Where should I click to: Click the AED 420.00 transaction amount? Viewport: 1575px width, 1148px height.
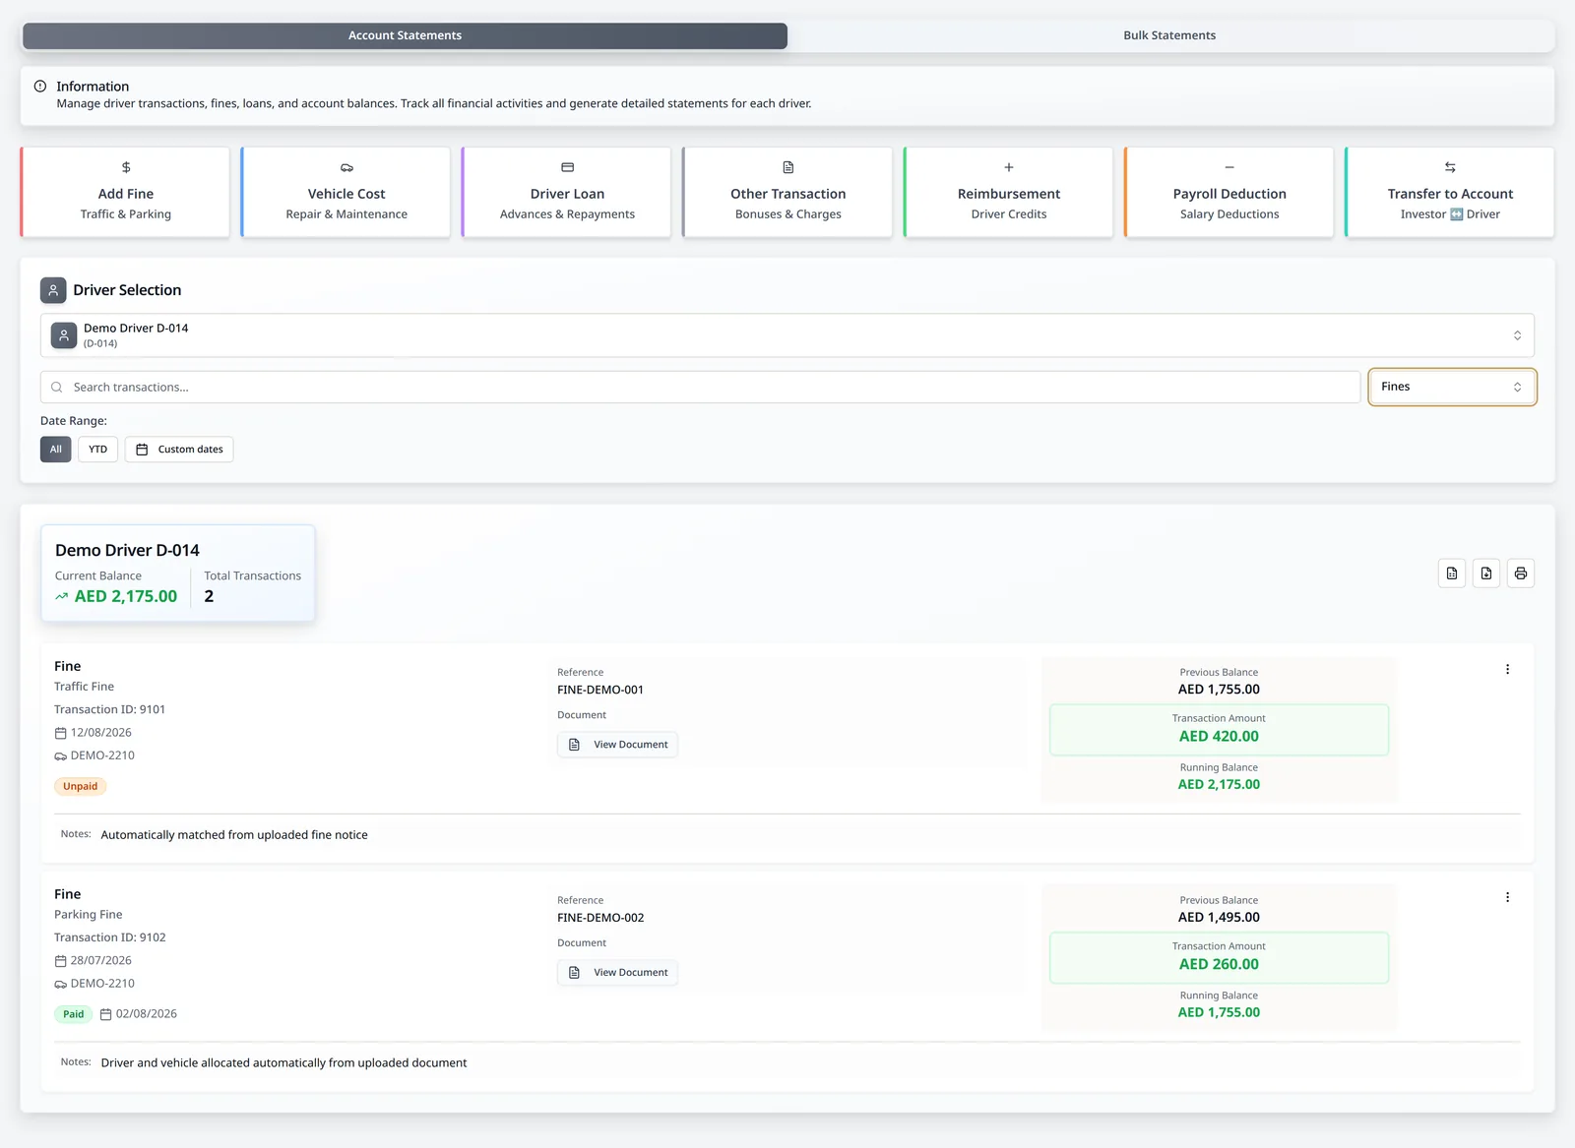(1219, 736)
